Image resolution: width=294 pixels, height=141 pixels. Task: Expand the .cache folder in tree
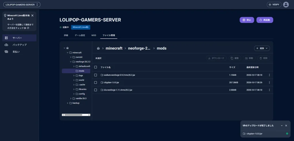point(74,85)
